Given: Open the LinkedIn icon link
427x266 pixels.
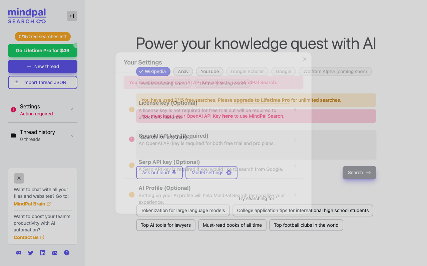Looking at the screenshot, I should click(x=43, y=253).
